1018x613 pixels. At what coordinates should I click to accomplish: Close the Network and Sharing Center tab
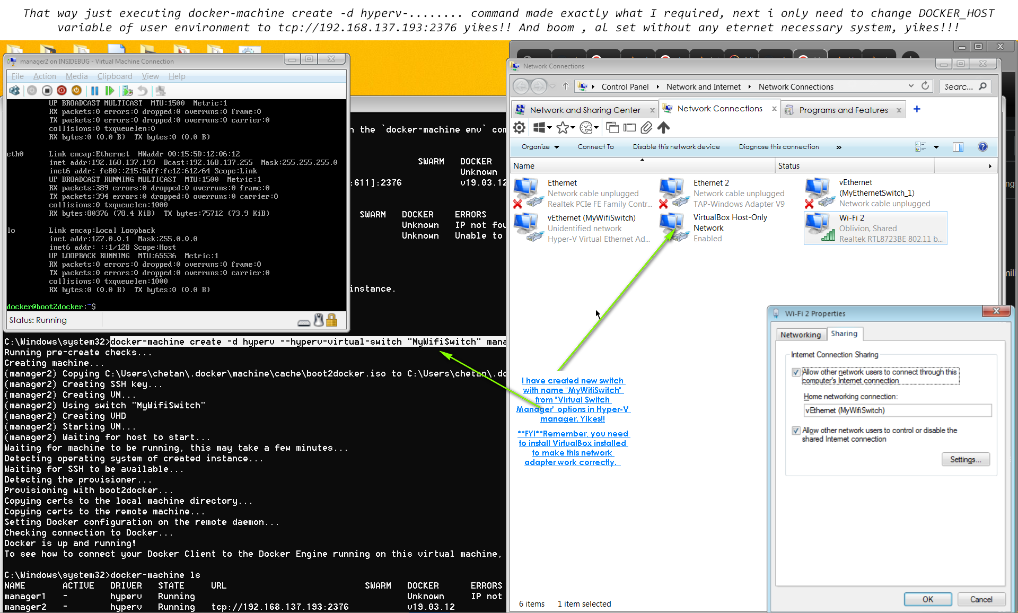click(x=652, y=110)
